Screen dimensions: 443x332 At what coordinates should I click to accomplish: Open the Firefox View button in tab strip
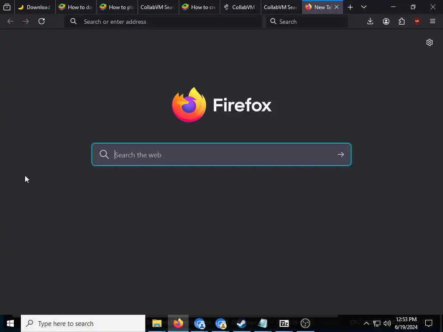click(7, 7)
